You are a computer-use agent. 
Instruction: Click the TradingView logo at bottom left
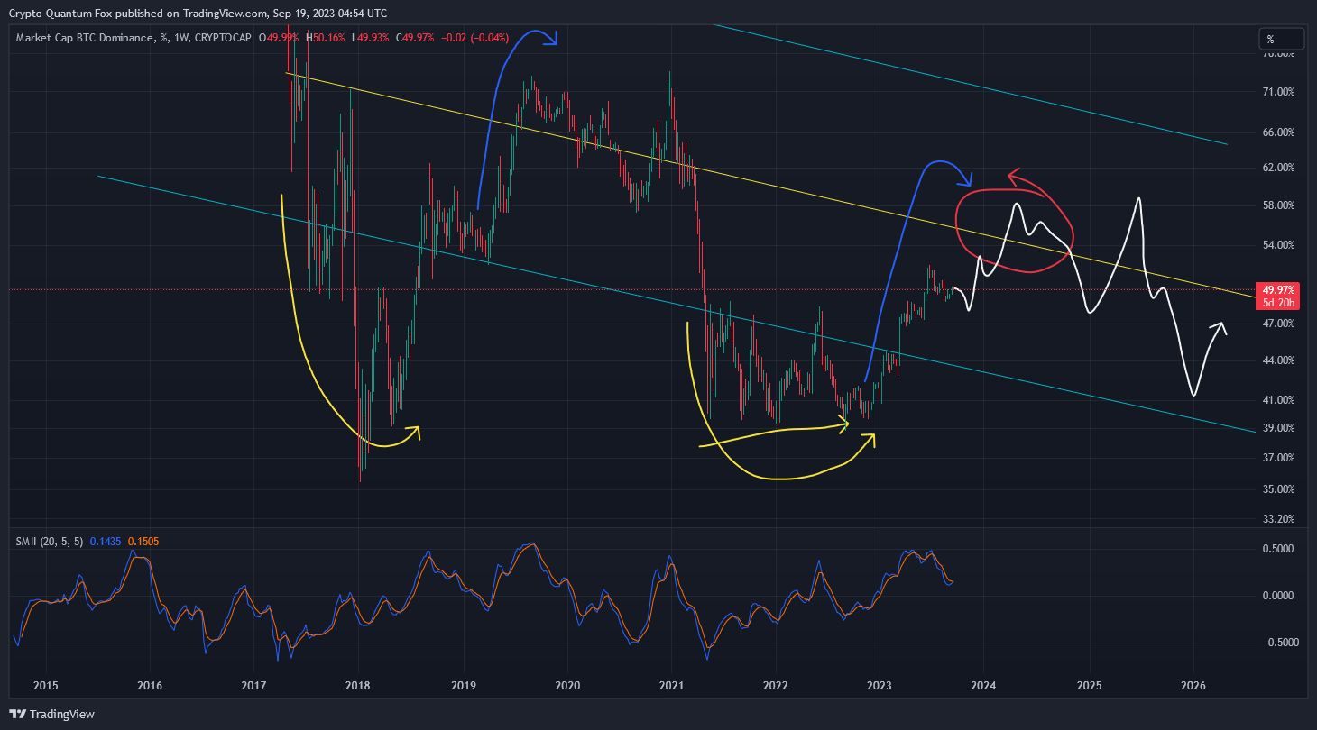pos(52,714)
